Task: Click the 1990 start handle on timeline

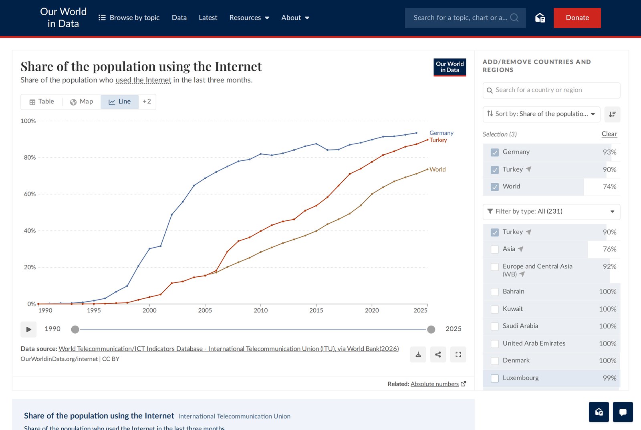Action: tap(75, 330)
